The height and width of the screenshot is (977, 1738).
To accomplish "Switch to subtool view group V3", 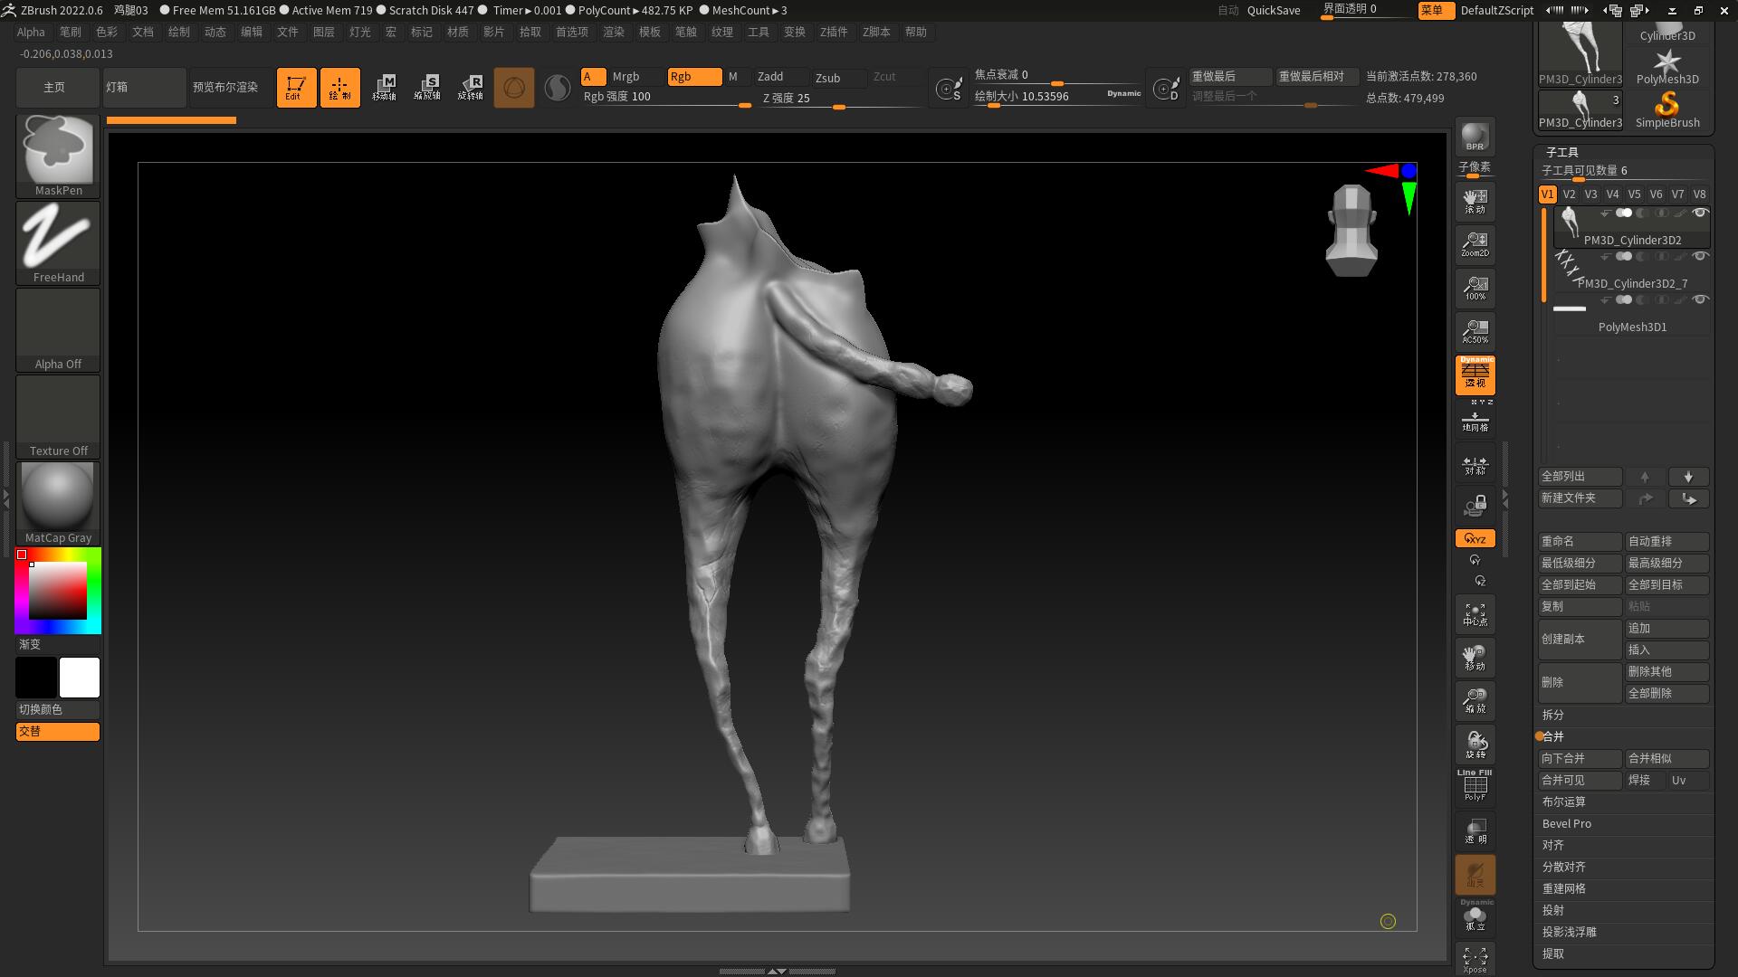I will coord(1590,194).
